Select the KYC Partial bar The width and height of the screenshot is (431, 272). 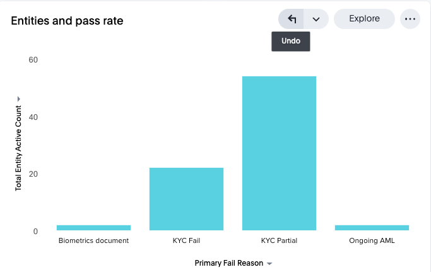point(279,153)
